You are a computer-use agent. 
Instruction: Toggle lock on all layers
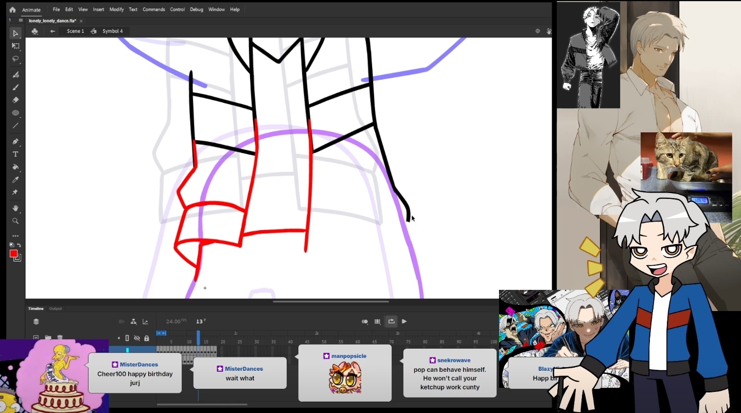(x=147, y=338)
